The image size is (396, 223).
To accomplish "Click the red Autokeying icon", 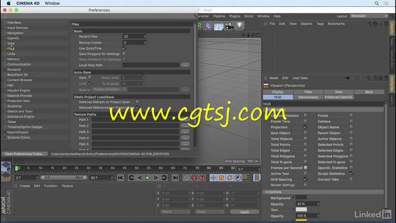I will pyautogui.click(x=194, y=178).
